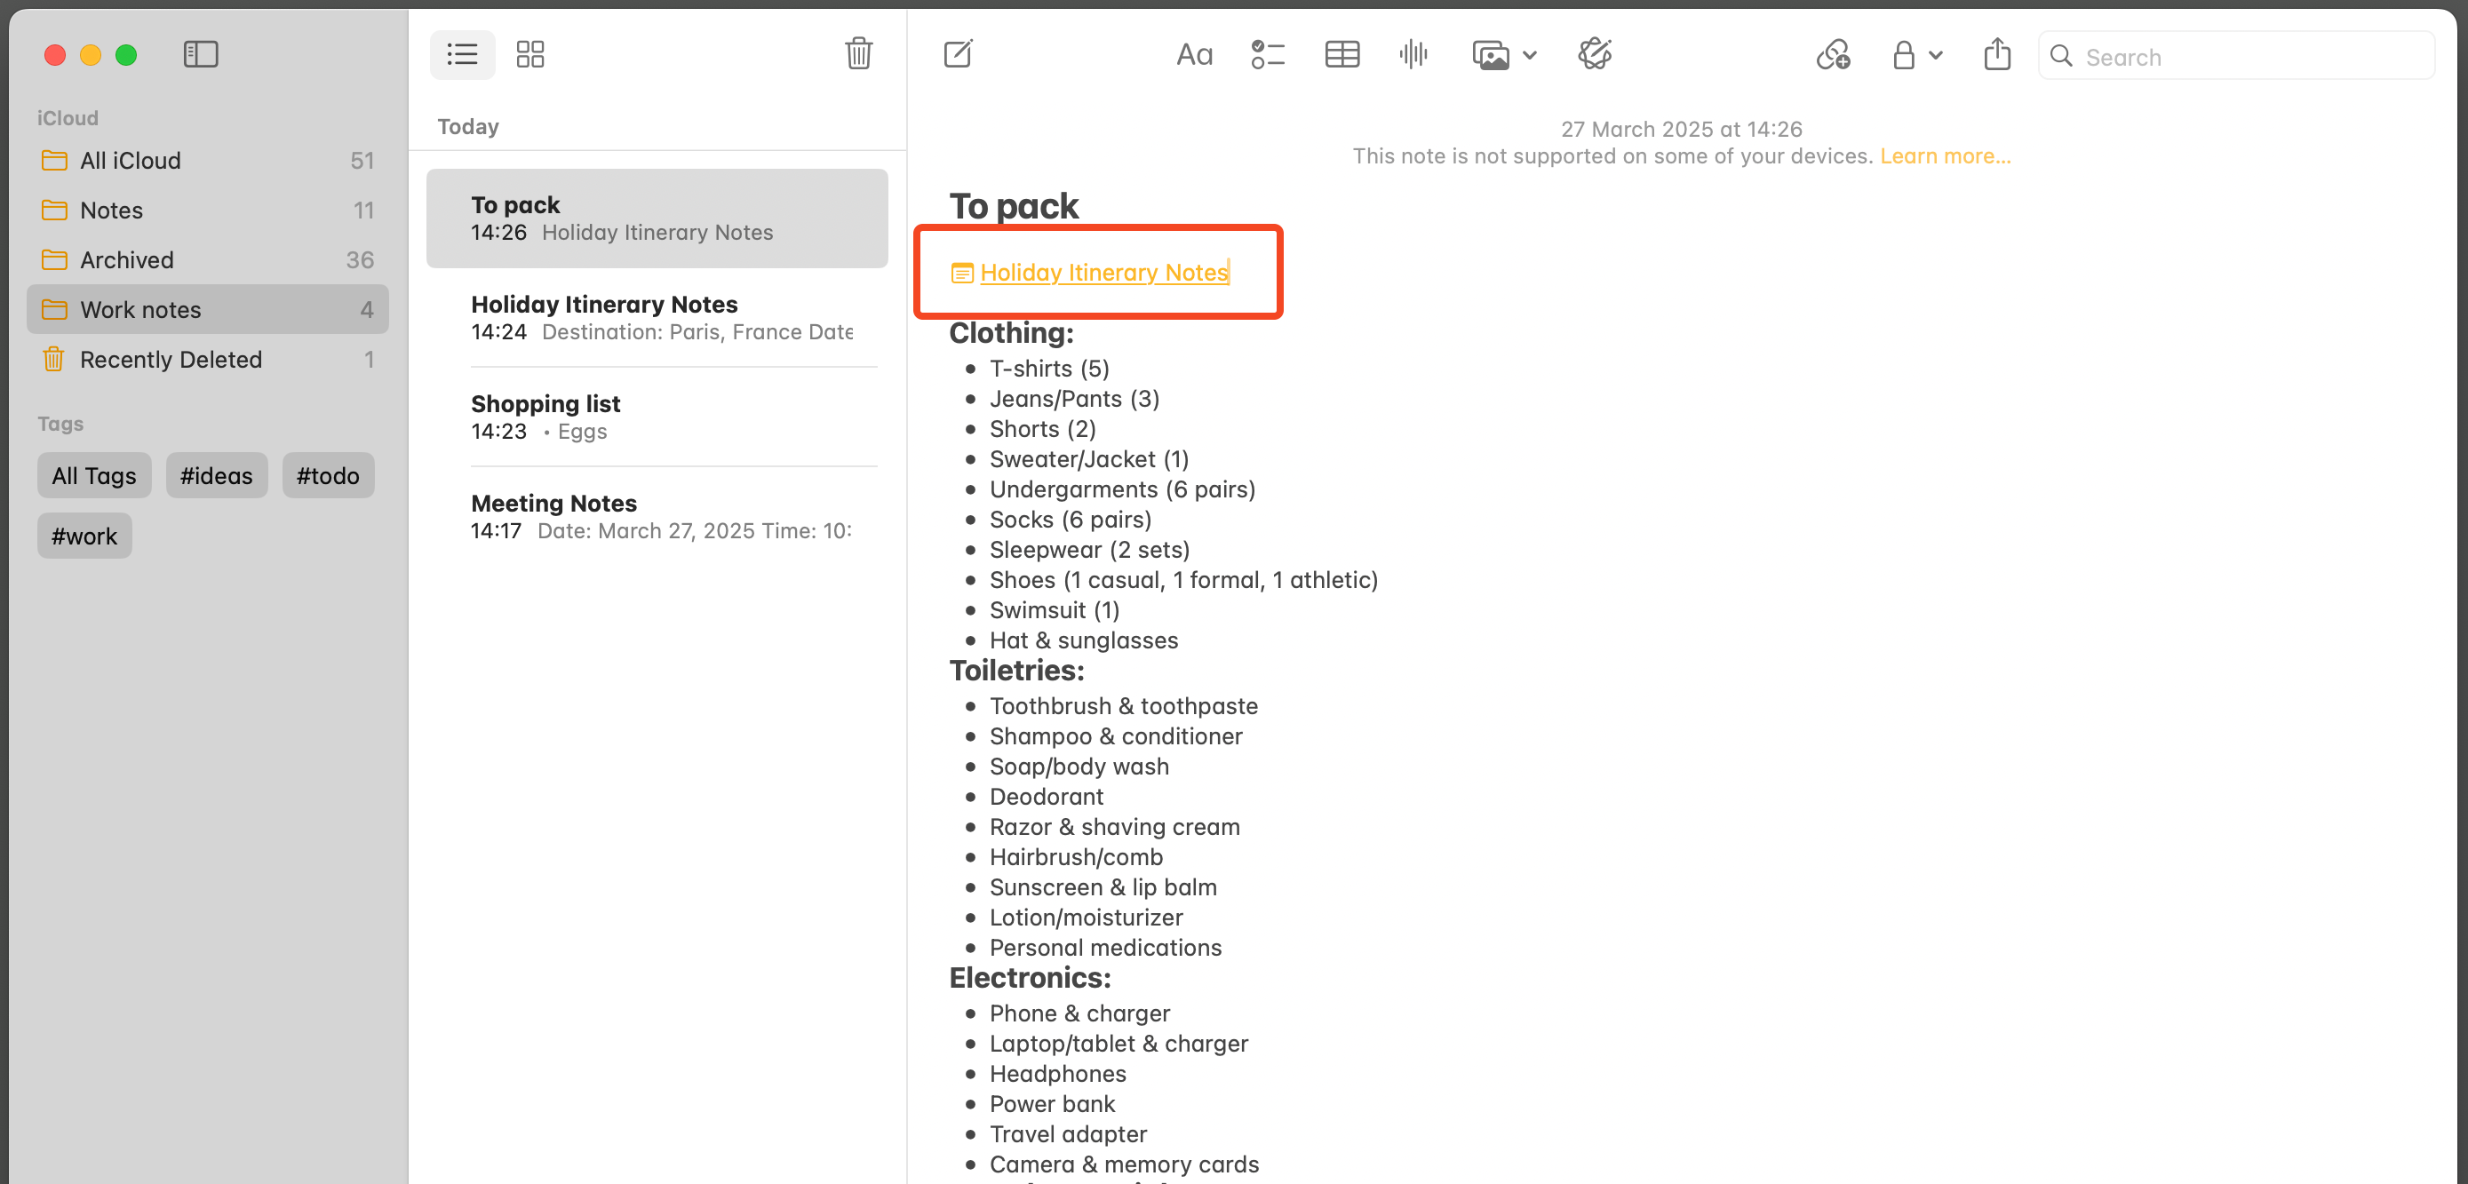The image size is (2468, 1184).
Task: Open Recently Deleted folder
Action: coord(207,361)
